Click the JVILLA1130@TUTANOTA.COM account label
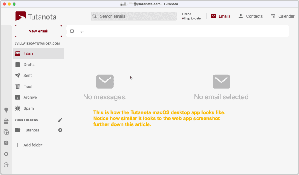The height and width of the screenshot is (175, 299). pyautogui.click(x=37, y=44)
